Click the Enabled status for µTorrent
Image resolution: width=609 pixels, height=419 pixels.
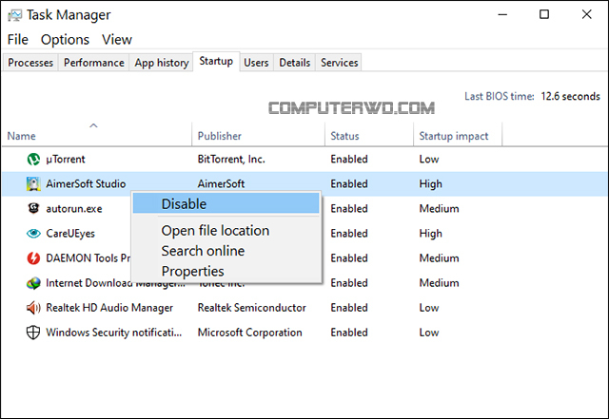[349, 159]
